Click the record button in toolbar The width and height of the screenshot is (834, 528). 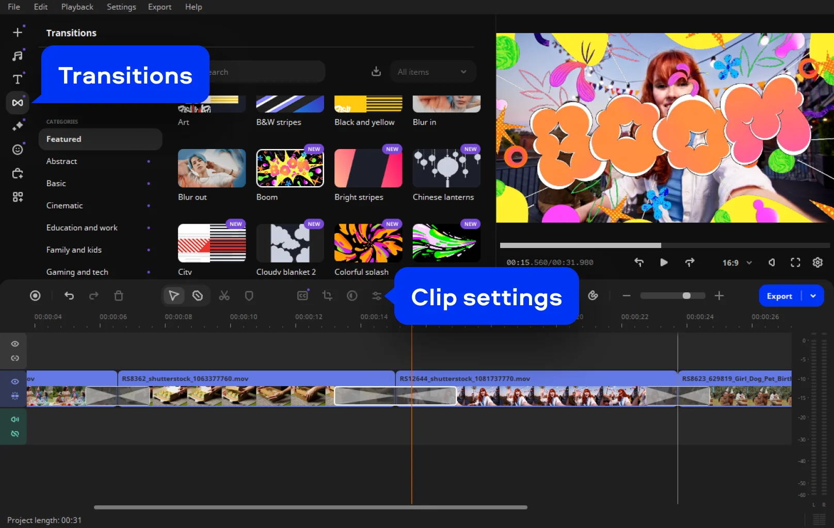click(35, 296)
